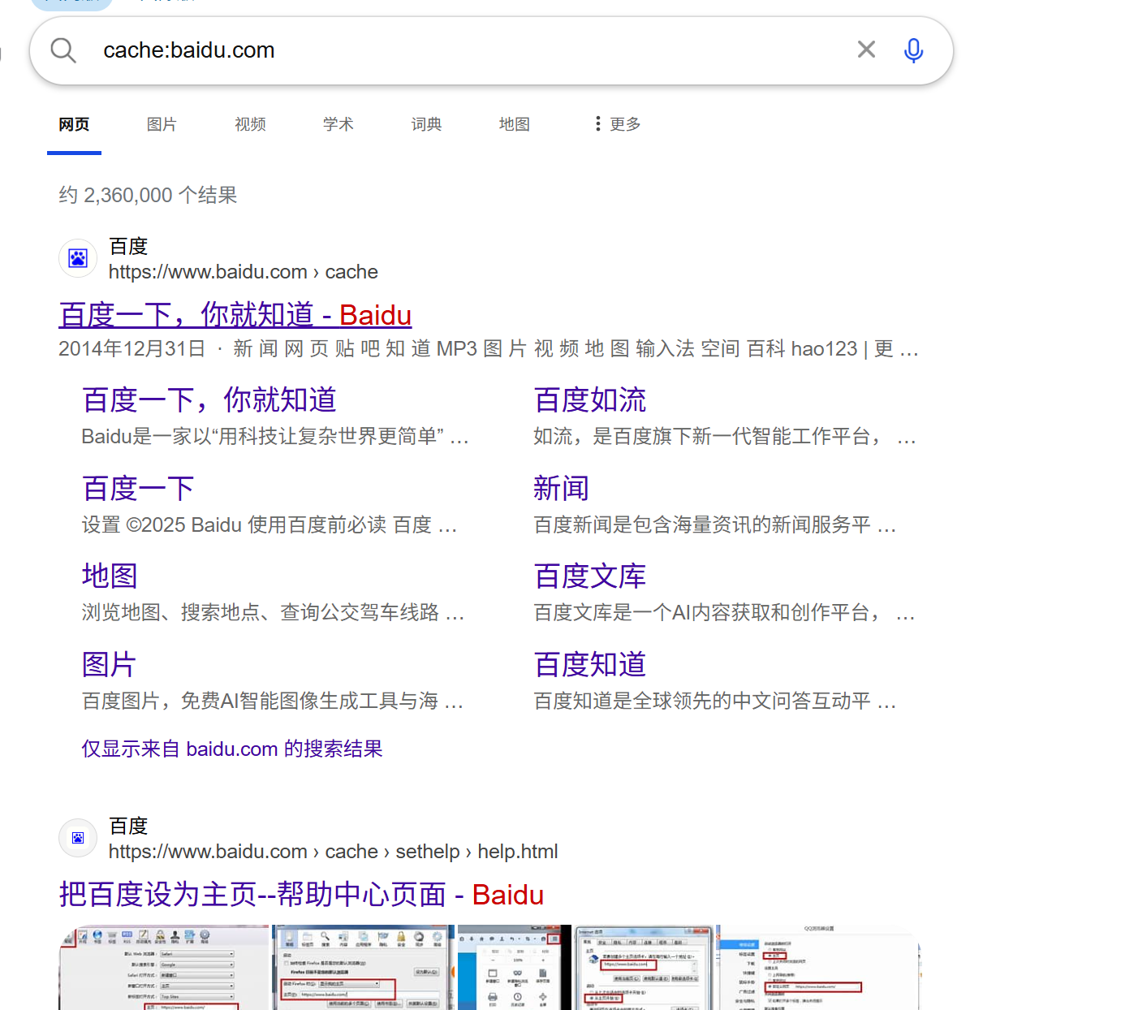This screenshot has width=1121, height=1010.
Task: Click the search magnifier icon
Action: click(x=63, y=50)
